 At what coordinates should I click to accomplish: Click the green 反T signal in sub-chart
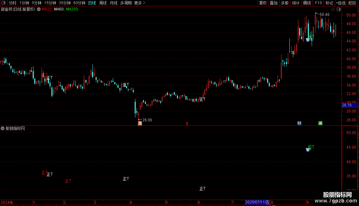click(x=311, y=147)
